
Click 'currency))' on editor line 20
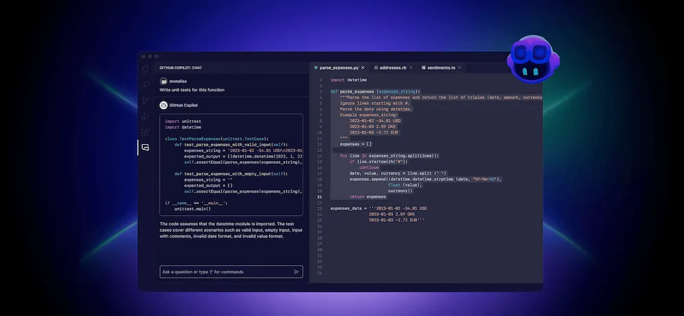click(x=400, y=190)
